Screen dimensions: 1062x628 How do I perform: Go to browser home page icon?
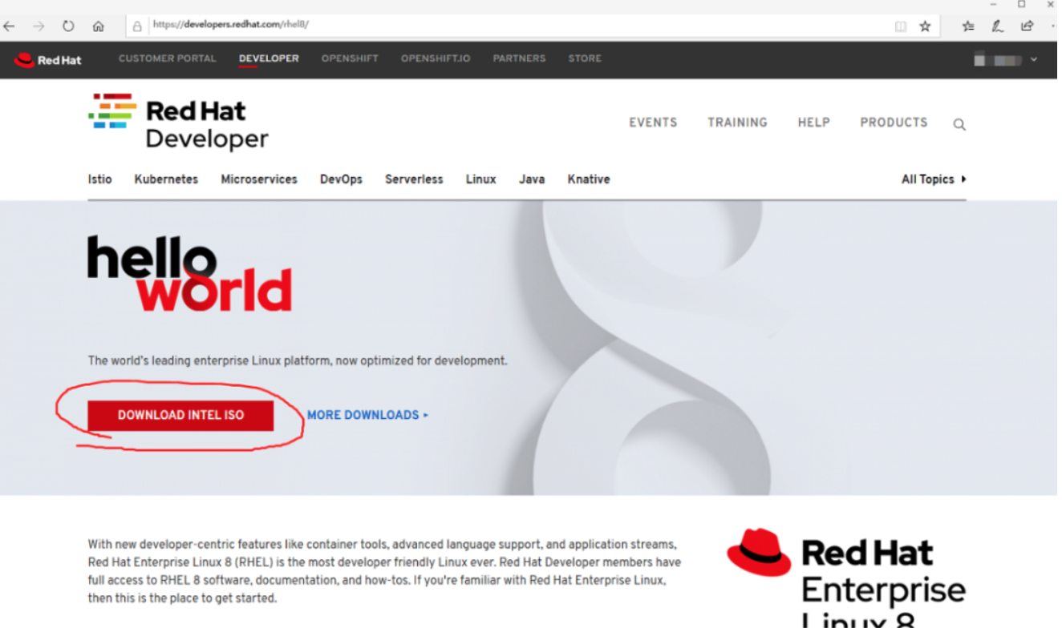click(98, 26)
